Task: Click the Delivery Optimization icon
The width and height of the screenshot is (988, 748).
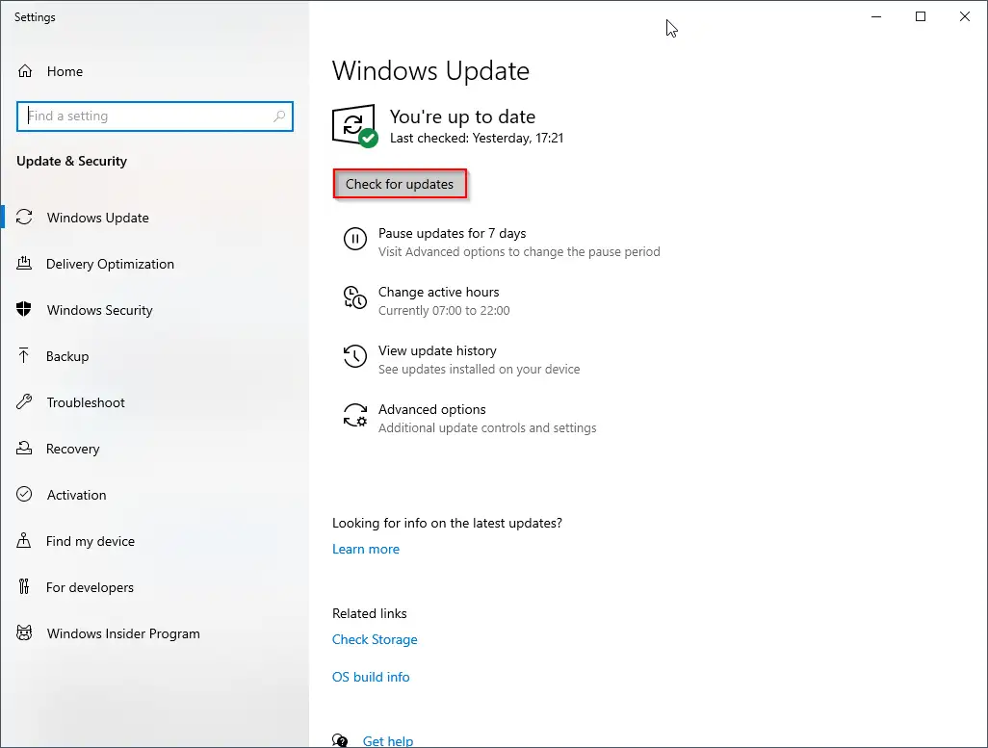Action: click(24, 264)
